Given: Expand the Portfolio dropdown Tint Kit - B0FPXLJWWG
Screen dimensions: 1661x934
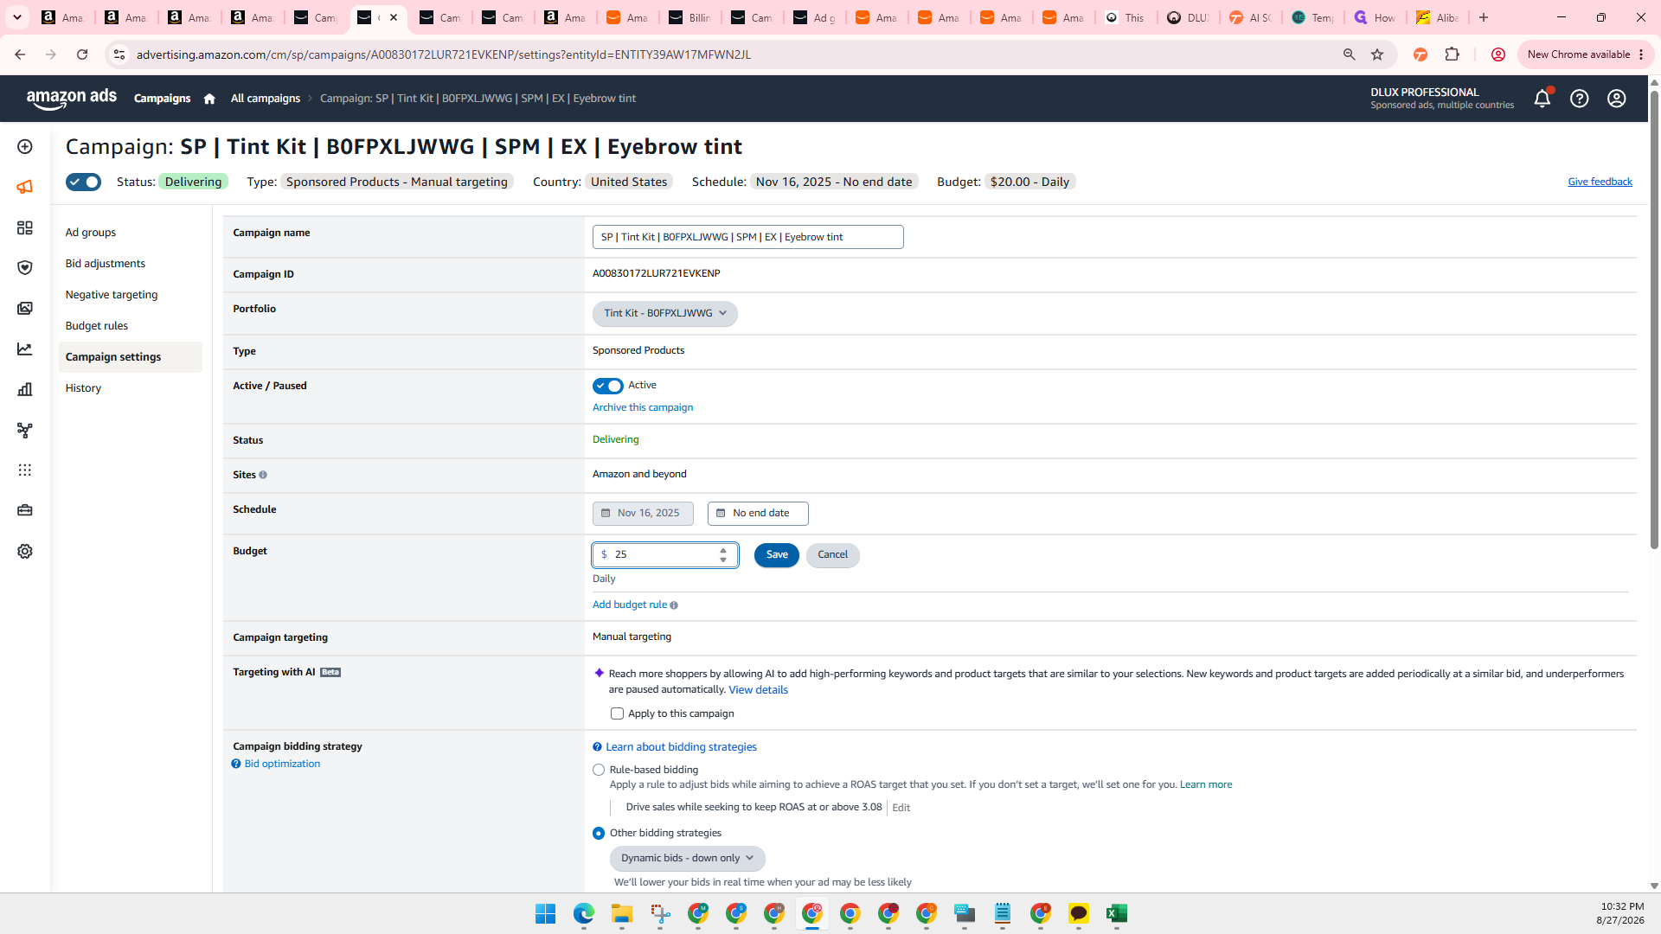Looking at the screenshot, I should [664, 313].
